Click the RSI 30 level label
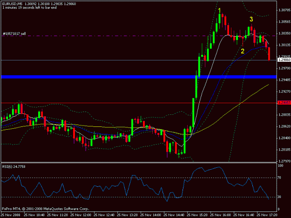 (x=279, y=197)
